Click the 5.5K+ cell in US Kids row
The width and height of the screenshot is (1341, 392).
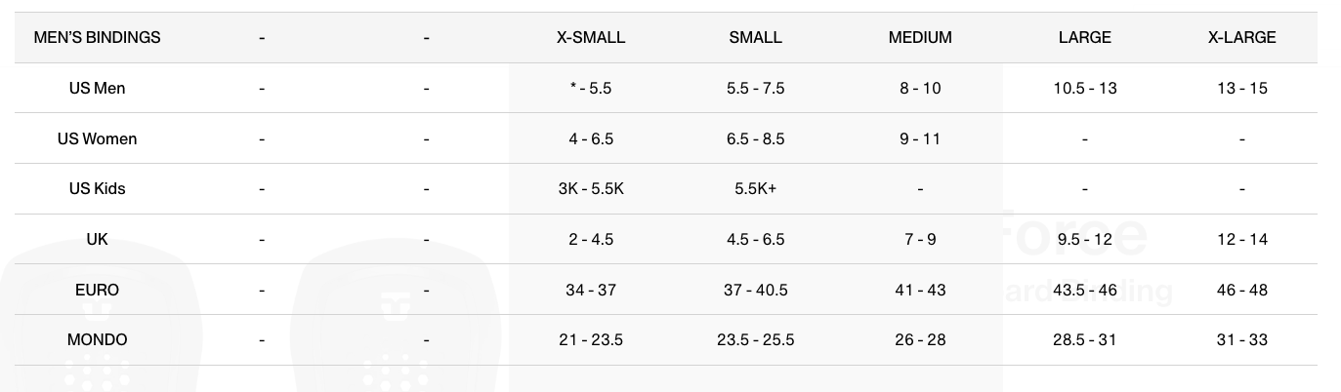coord(755,188)
